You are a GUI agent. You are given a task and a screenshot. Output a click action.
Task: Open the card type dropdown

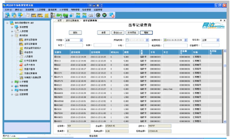point(81,40)
